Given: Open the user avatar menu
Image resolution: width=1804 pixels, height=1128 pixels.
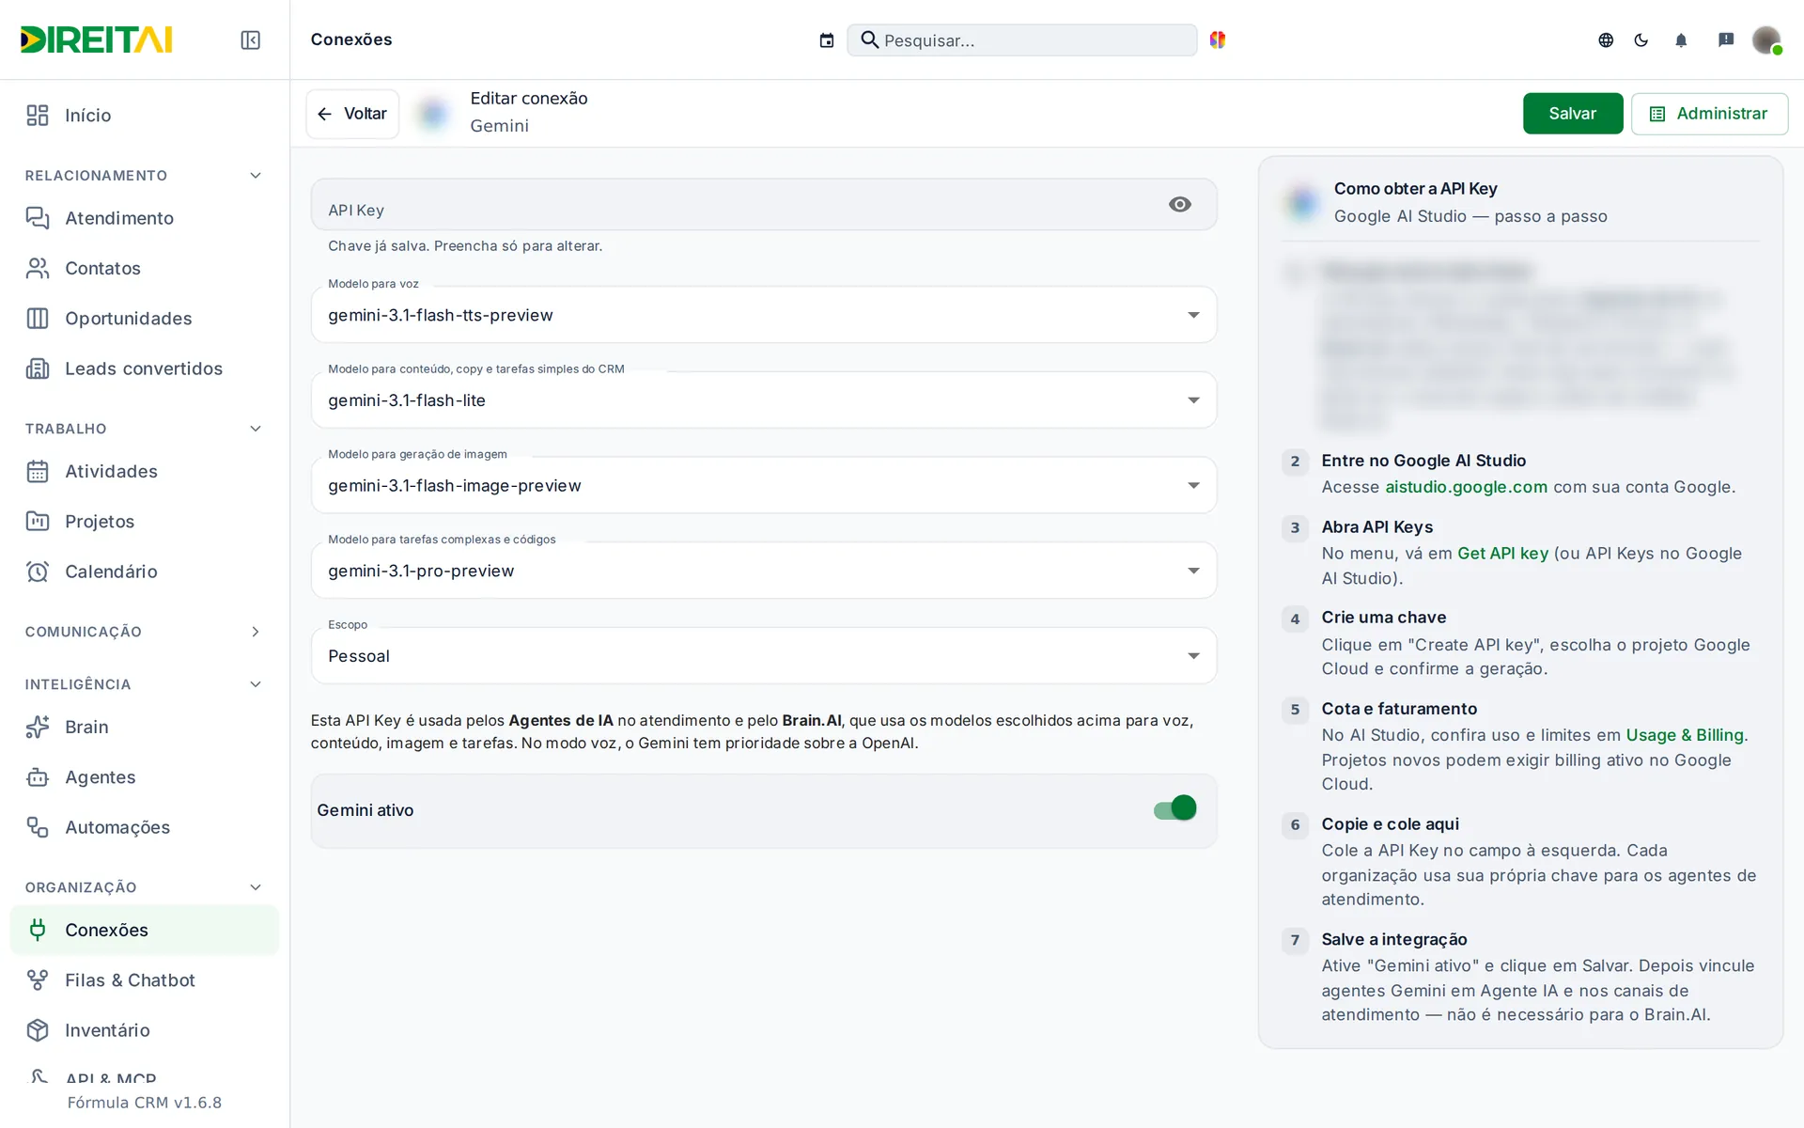Looking at the screenshot, I should point(1766,39).
